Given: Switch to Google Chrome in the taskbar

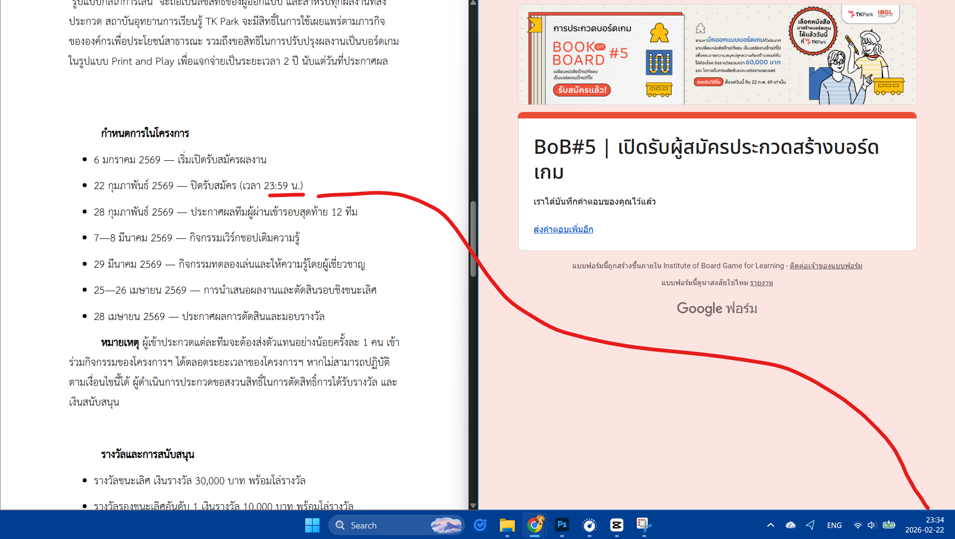Looking at the screenshot, I should (x=534, y=525).
